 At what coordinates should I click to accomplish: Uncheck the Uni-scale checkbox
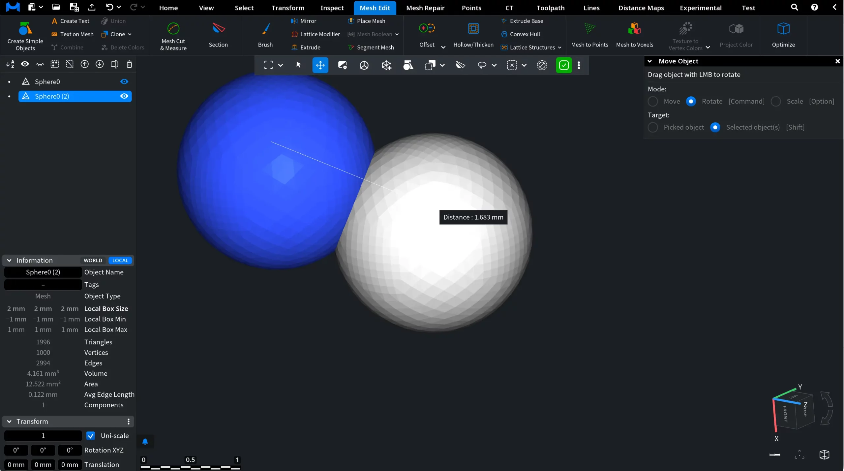[x=90, y=435]
